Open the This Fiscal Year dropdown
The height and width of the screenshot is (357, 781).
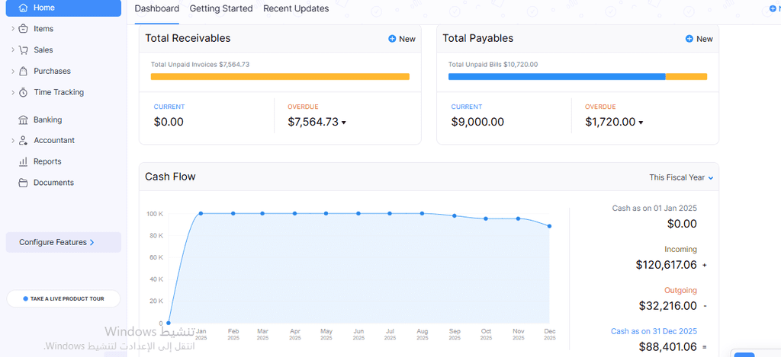coord(681,177)
